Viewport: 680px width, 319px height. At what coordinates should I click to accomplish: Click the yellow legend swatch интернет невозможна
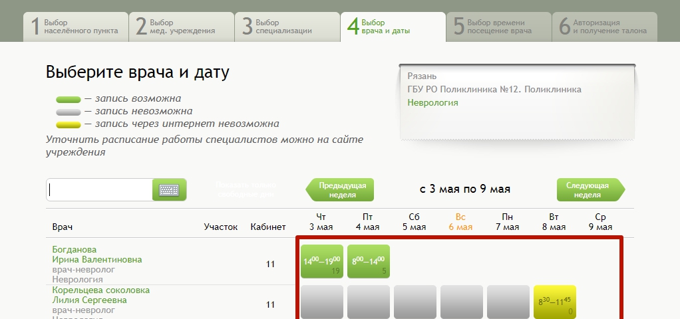[x=69, y=125]
